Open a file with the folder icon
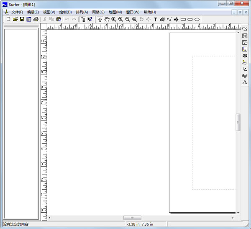 pyautogui.click(x=15, y=19)
